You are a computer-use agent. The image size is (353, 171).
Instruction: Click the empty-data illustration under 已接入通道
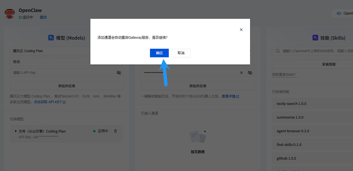(x=198, y=137)
